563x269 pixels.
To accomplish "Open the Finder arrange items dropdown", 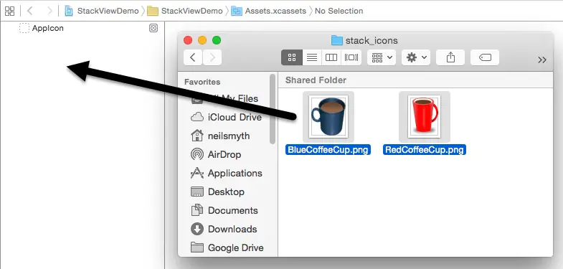I will [382, 57].
